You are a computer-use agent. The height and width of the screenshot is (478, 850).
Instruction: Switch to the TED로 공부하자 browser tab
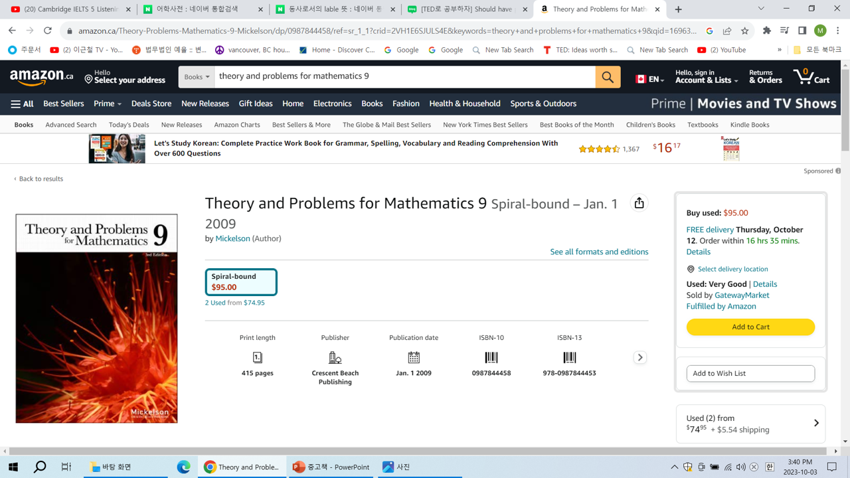click(x=469, y=9)
